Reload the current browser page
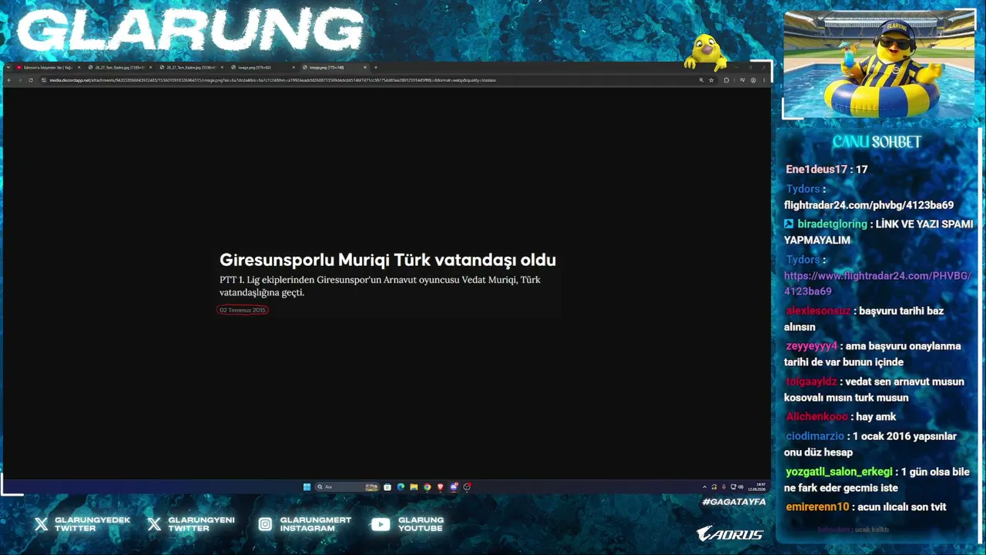986x555 pixels. 31,80
